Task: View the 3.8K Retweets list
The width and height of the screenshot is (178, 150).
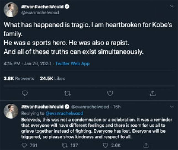Action: pyautogui.click(x=19, y=79)
